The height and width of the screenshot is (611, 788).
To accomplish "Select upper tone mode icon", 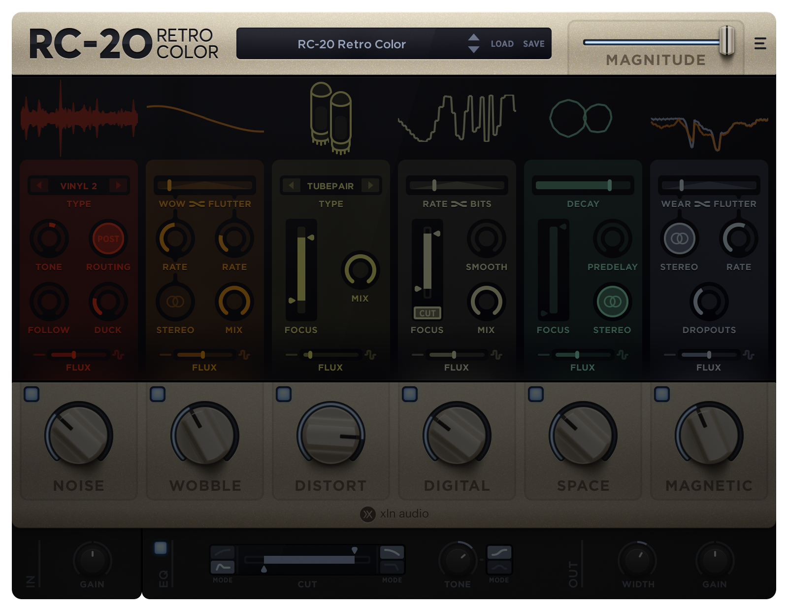I will (499, 552).
